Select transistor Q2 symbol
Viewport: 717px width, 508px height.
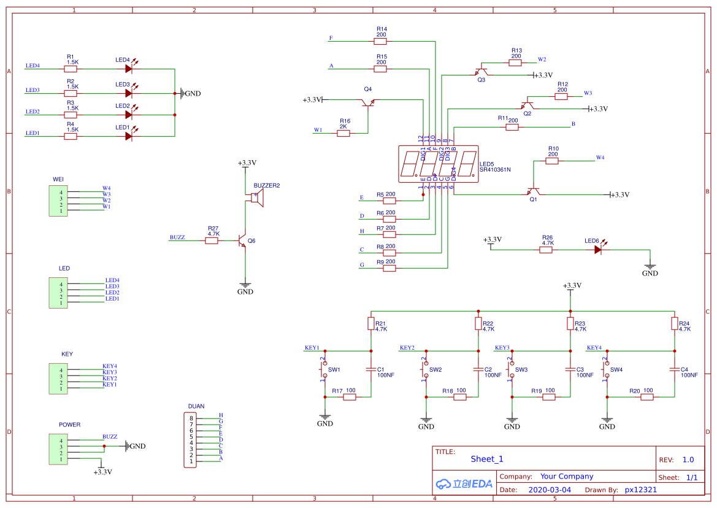(527, 105)
